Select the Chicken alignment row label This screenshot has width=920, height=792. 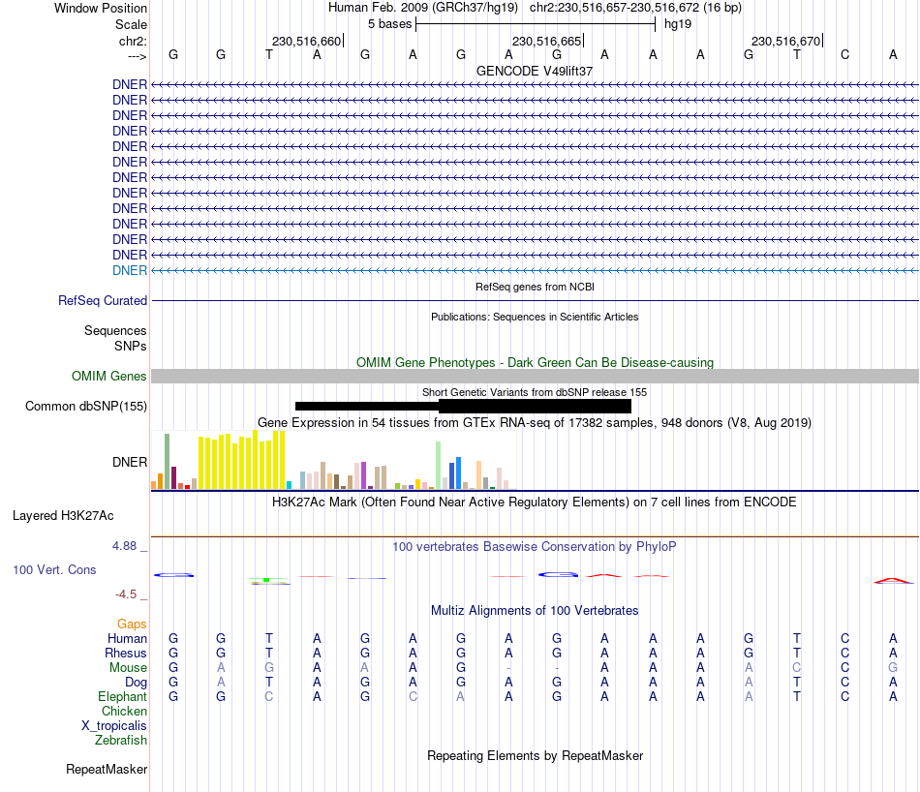(x=124, y=711)
